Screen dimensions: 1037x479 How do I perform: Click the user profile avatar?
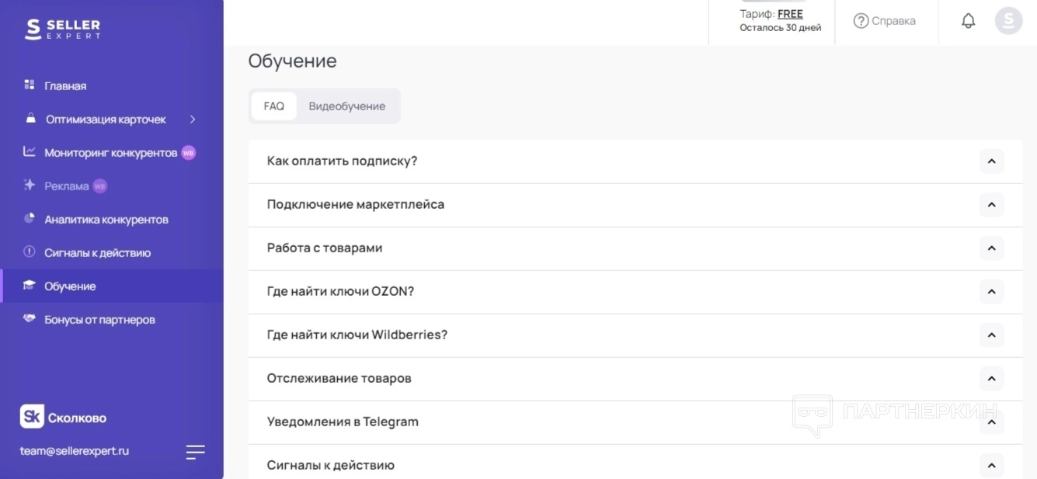(1008, 21)
